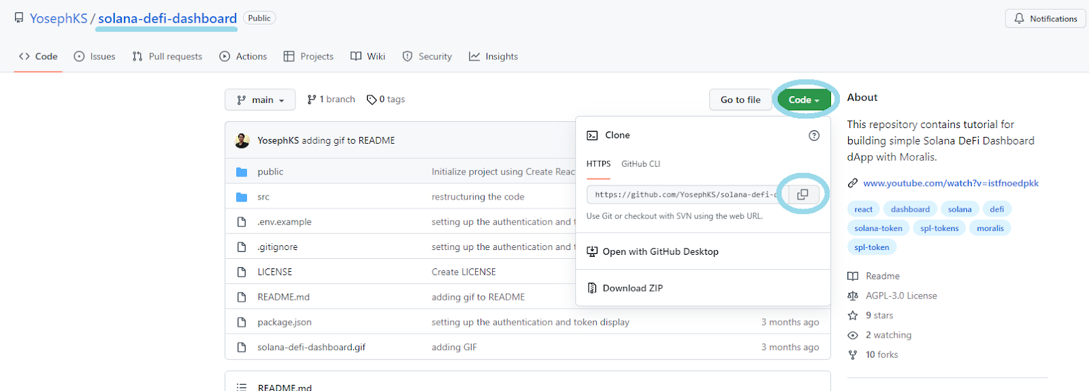The width and height of the screenshot is (1089, 391).
Task: Open commit message 'Create LICENSE'
Action: click(464, 272)
